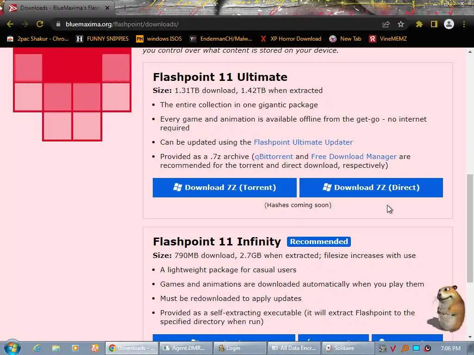This screenshot has height=355, width=474.
Task: Go back with the browser back arrow
Action: 10,24
